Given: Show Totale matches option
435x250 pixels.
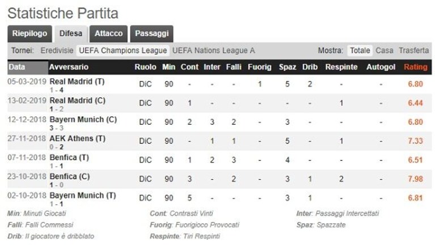Looking at the screenshot, I should tap(360, 50).
